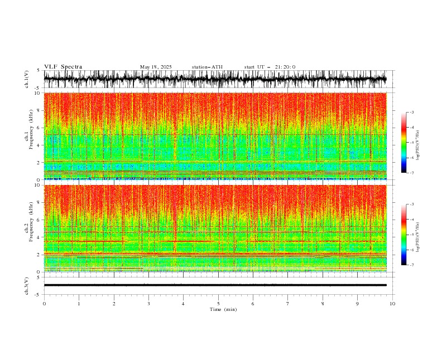Click the '-3' value on the ch.2 colorbar
442x341 pixels.
coord(411,204)
